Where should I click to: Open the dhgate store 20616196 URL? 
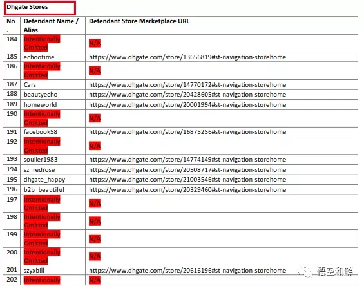(187, 271)
